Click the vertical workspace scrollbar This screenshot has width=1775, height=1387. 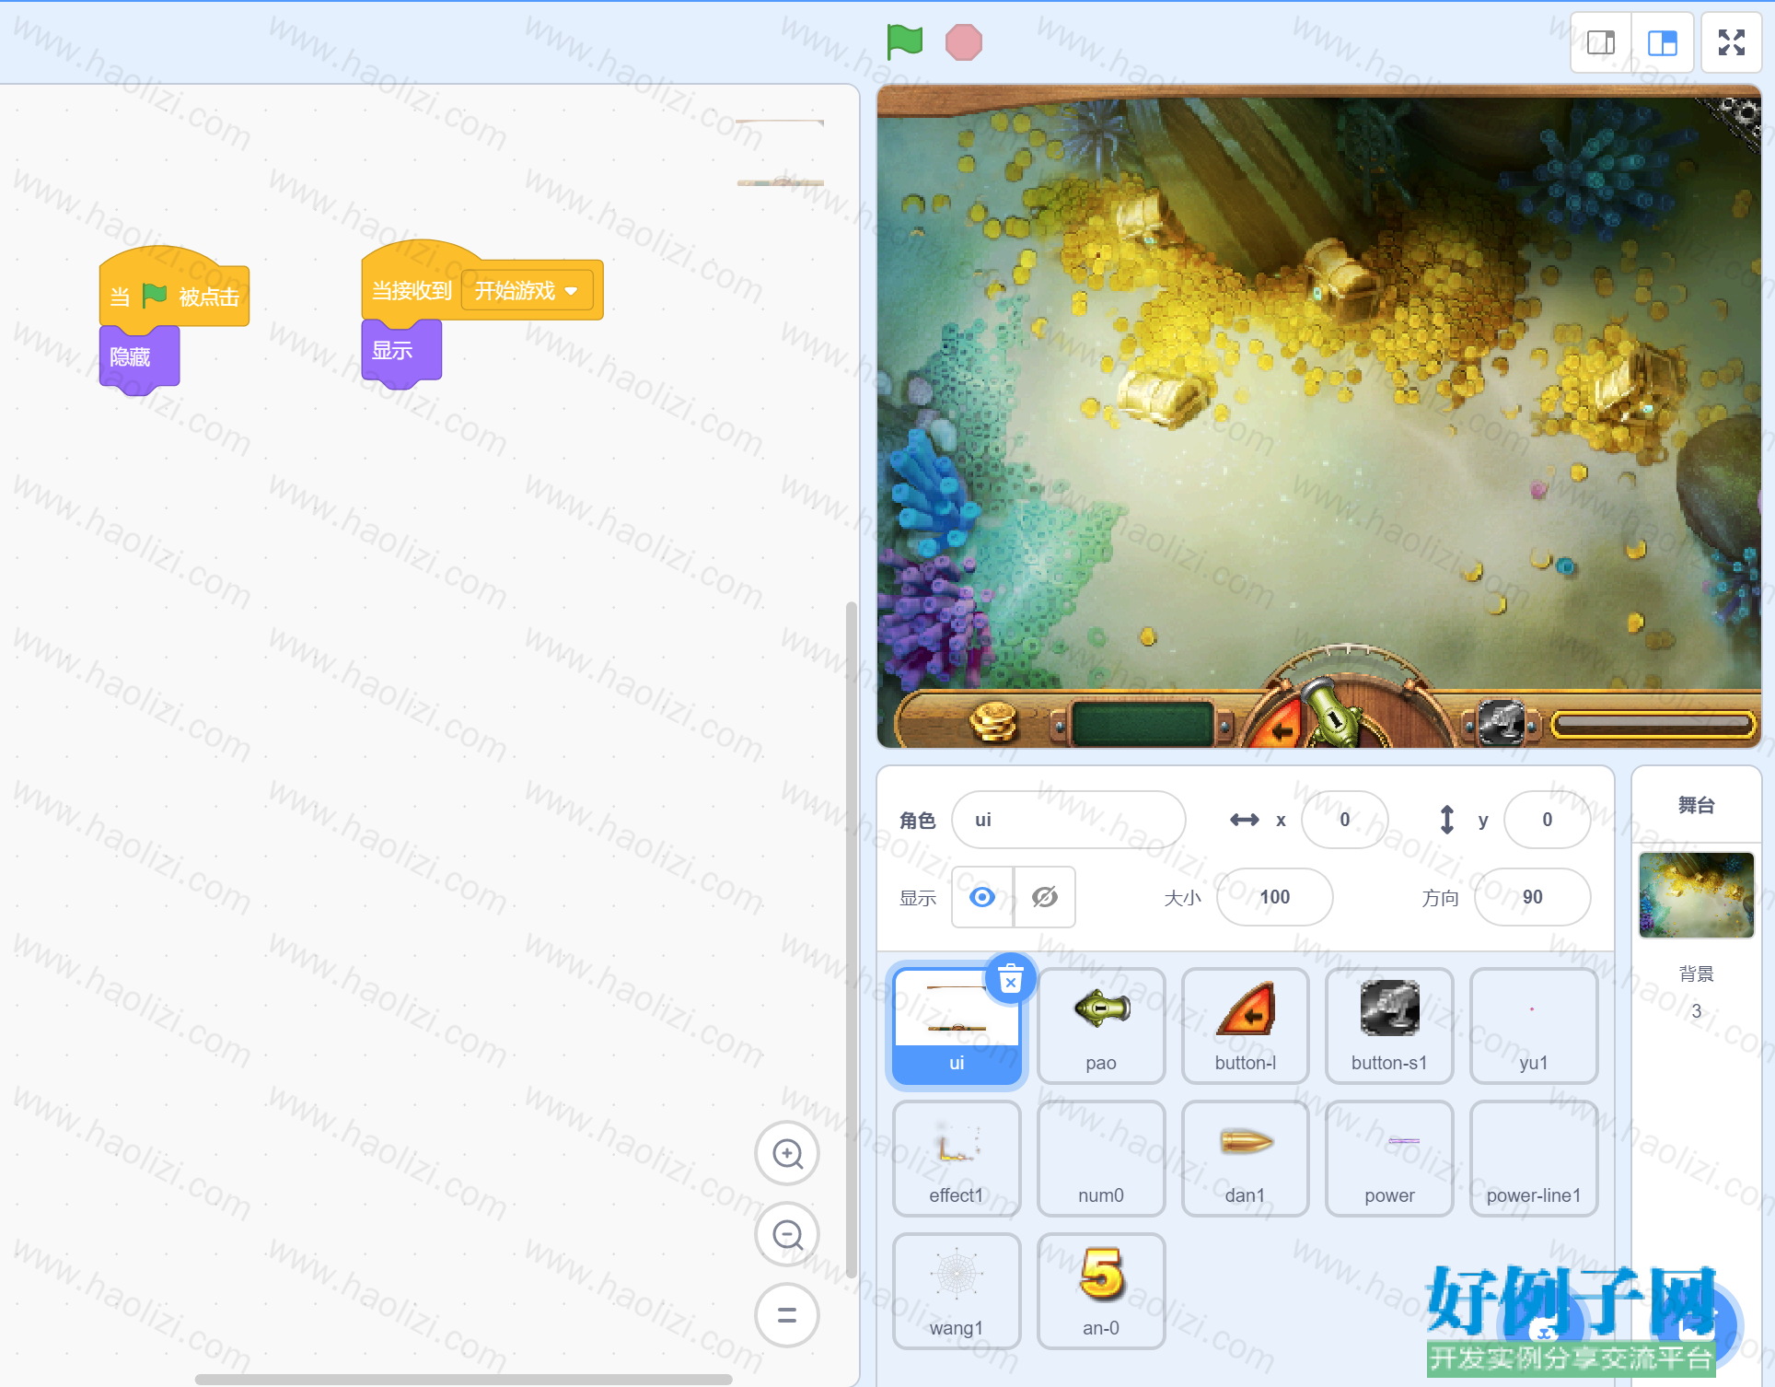point(852,939)
